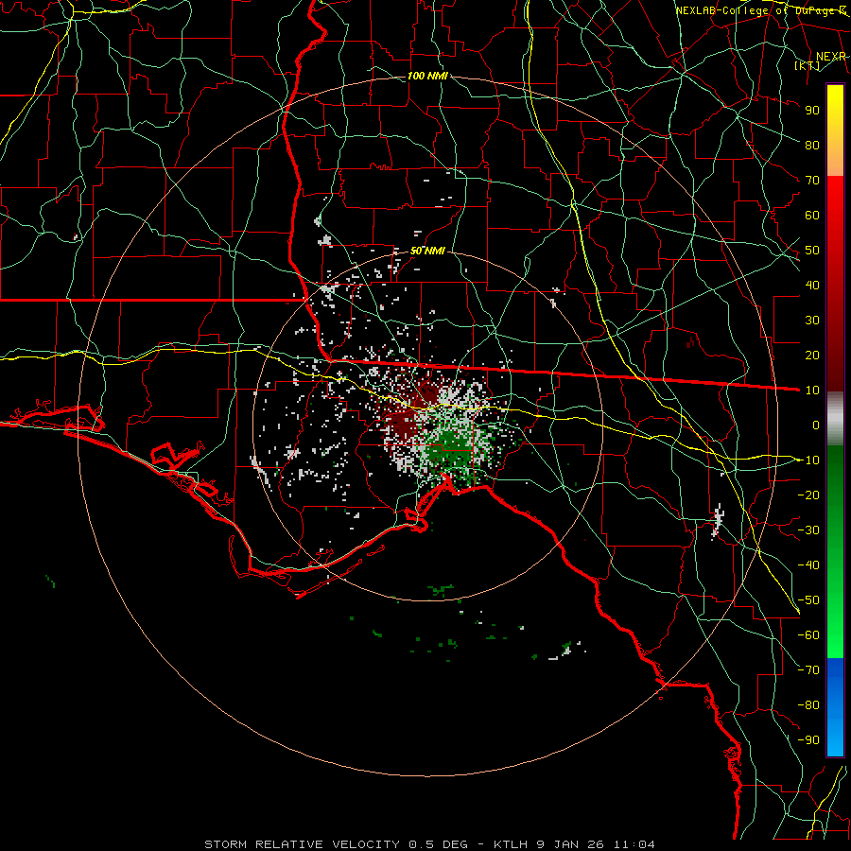Click the -70 value on velocity scale
This screenshot has width=851, height=851.
tap(808, 670)
